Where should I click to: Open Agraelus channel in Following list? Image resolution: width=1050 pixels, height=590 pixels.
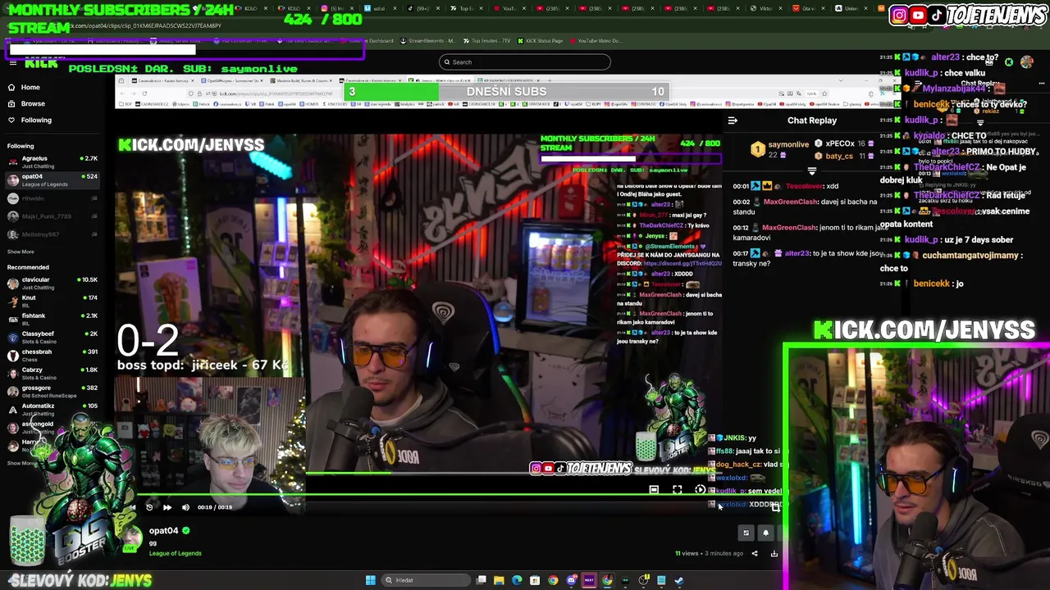click(x=52, y=161)
